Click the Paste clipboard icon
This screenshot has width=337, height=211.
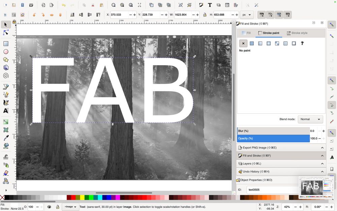pyautogui.click(x=102, y=5)
